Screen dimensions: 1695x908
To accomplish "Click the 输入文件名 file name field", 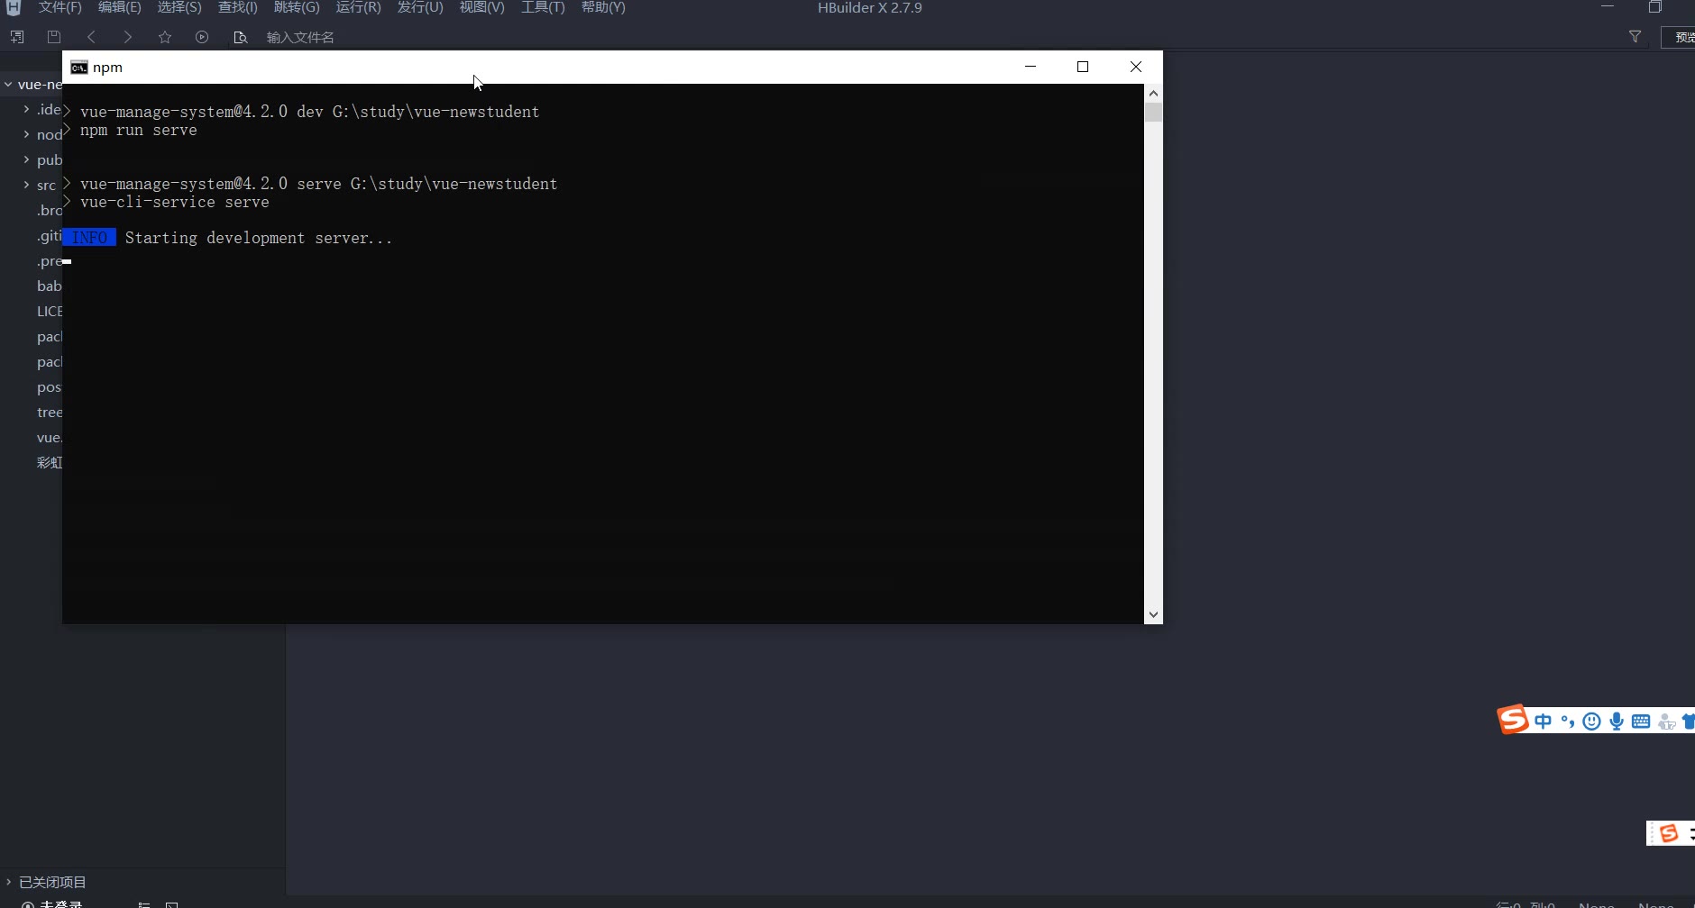I will [x=300, y=37].
